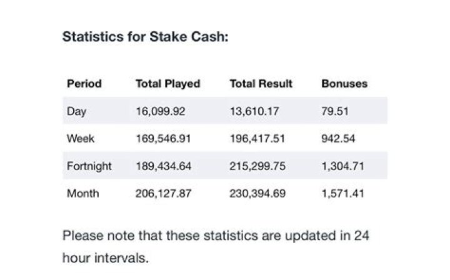This screenshot has width=450, height=280.
Task: Click the Fortnight row label
Action: (x=89, y=166)
